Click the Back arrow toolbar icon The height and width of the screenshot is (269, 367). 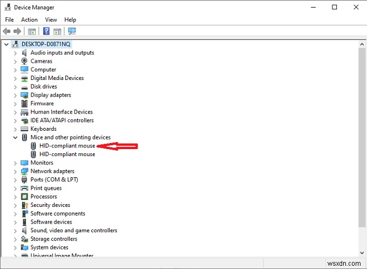tap(7, 31)
